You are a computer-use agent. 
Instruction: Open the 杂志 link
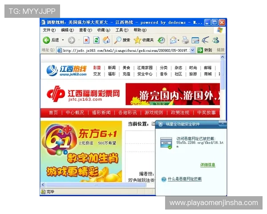(x=178, y=68)
